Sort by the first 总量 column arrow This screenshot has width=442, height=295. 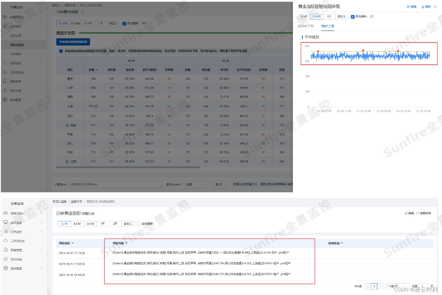(x=96, y=70)
